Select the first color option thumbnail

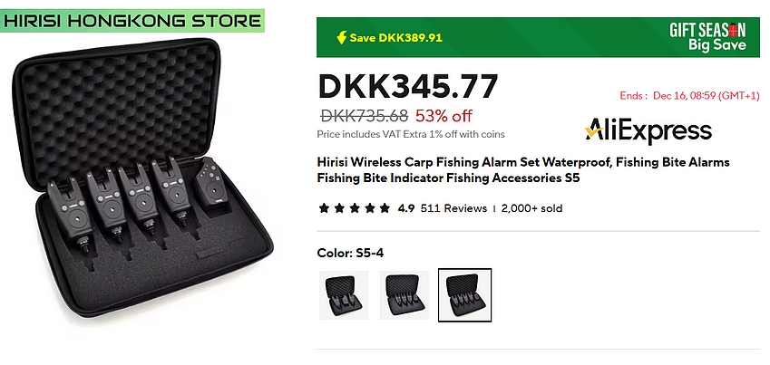pyautogui.click(x=343, y=295)
